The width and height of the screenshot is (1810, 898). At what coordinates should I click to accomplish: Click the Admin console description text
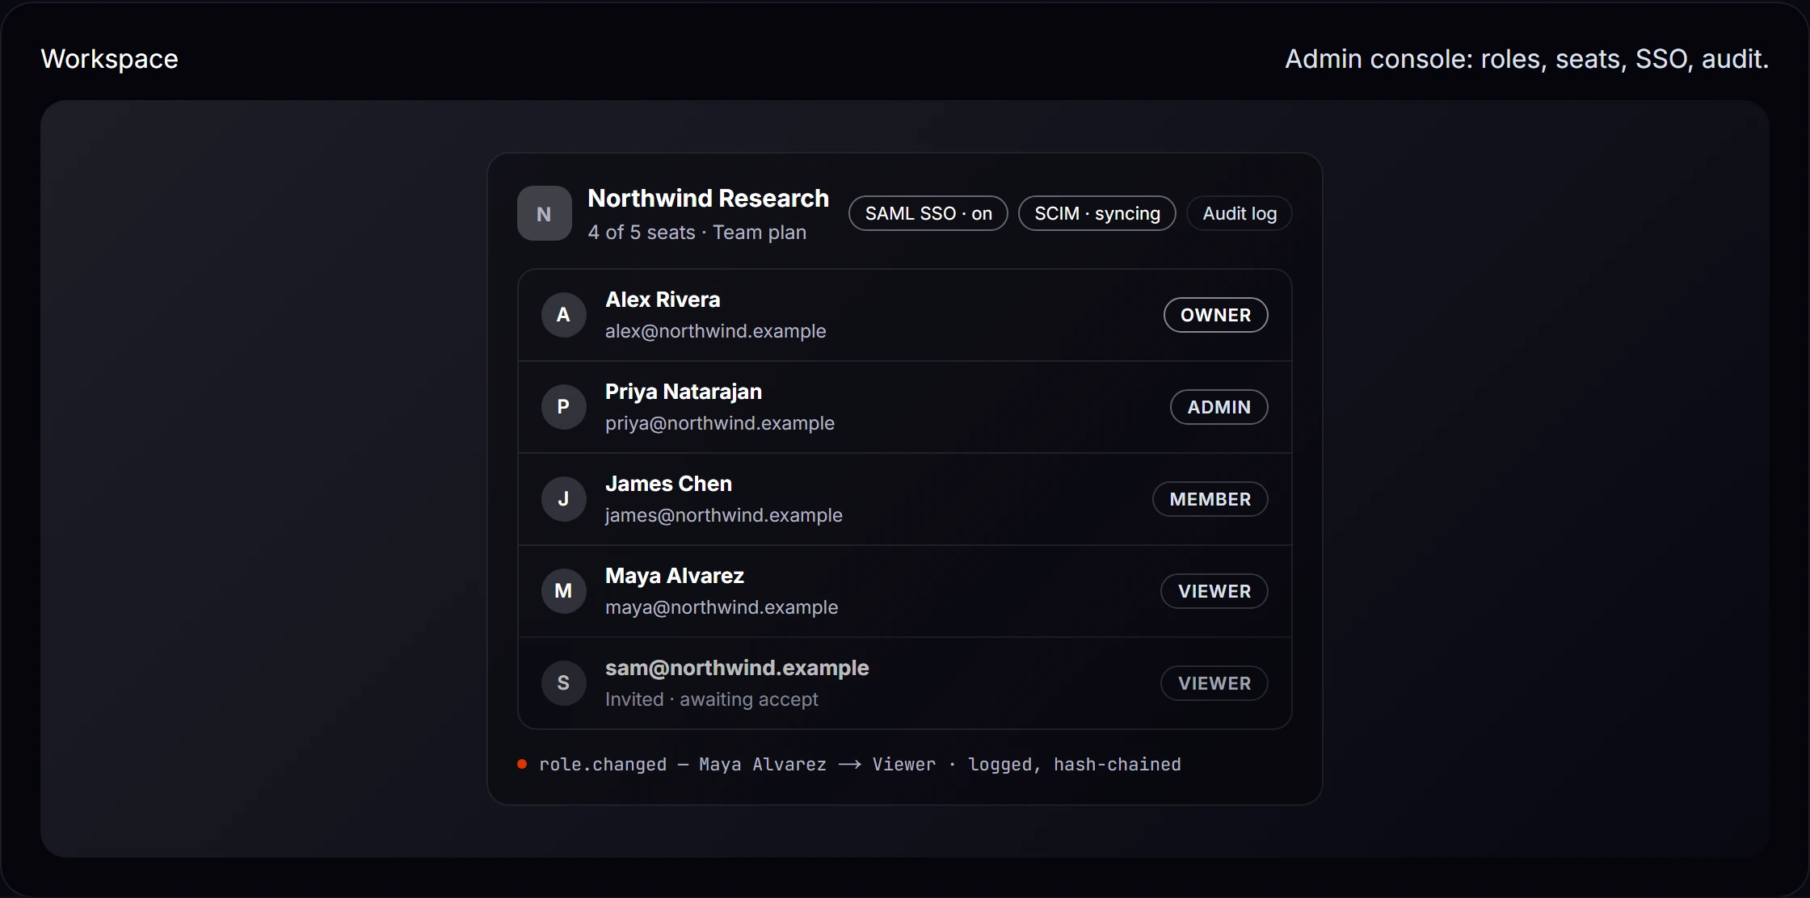pos(1526,59)
